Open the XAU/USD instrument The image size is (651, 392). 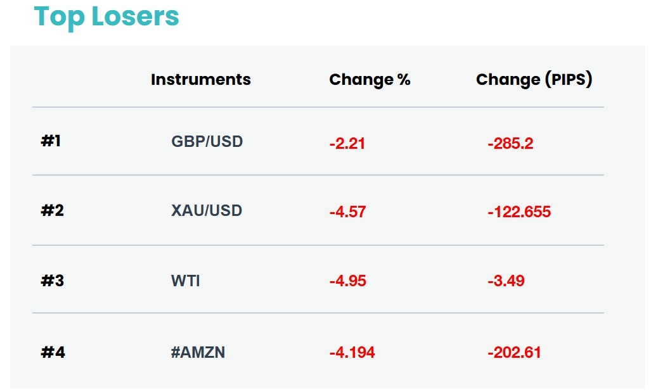[207, 210]
